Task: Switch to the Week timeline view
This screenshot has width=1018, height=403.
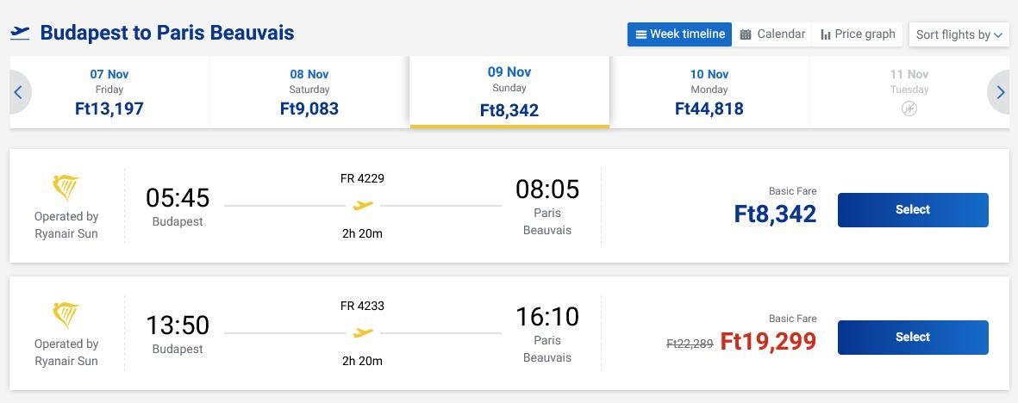Action: point(679,34)
